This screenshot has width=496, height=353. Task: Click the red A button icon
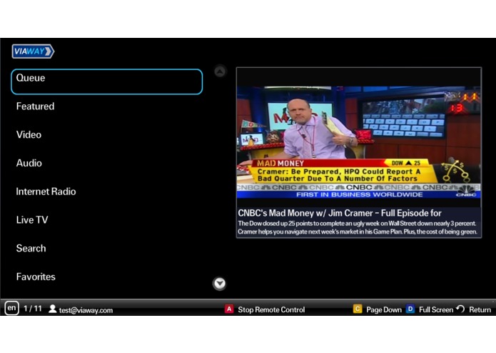pos(229,309)
